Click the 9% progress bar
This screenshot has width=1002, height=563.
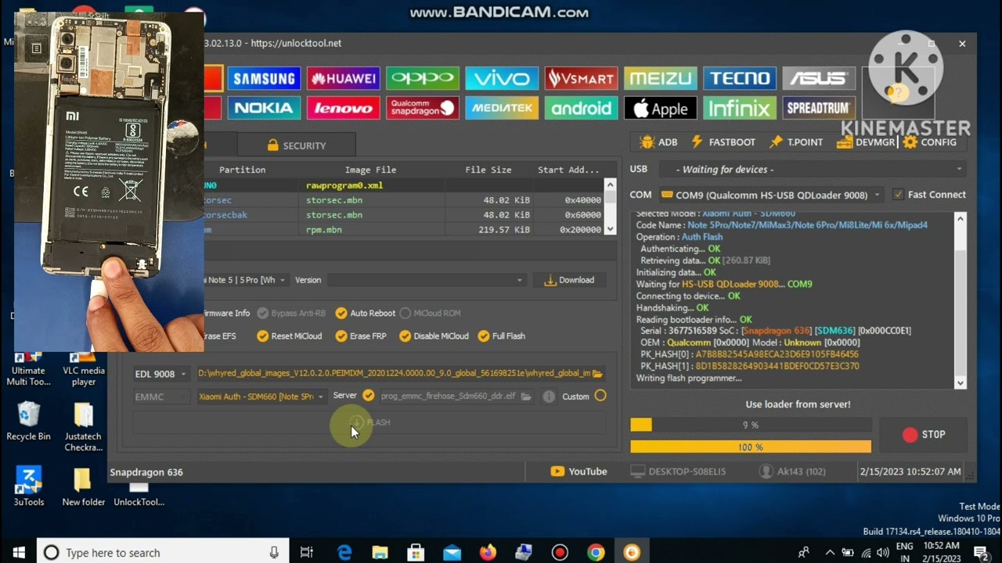coord(751,425)
